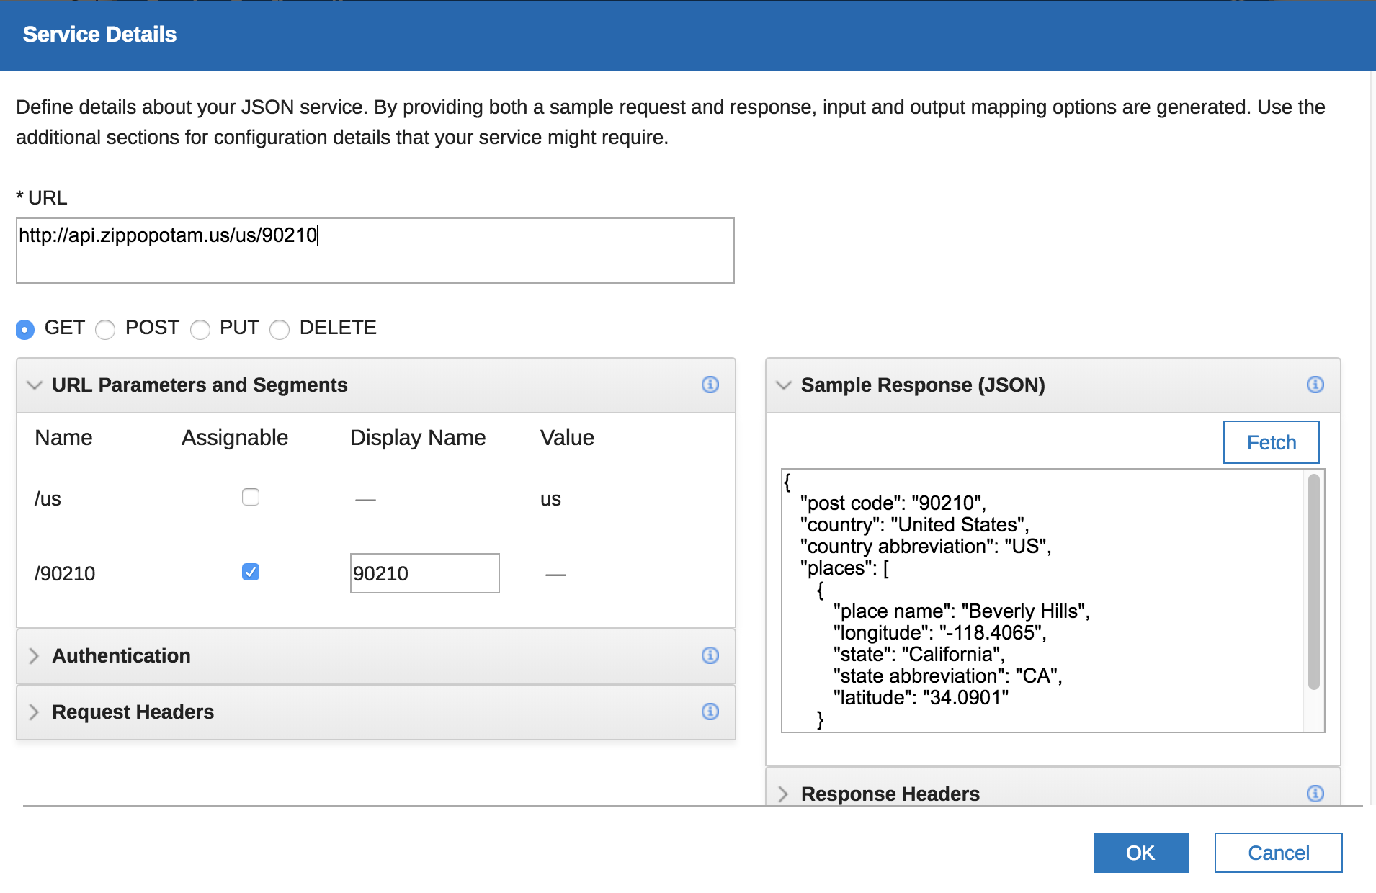Click the JSON response vertical scrollbar
This screenshot has width=1376, height=893.
[x=1314, y=582]
